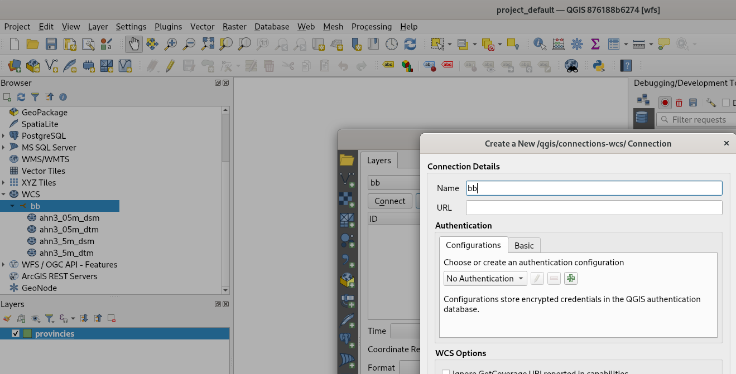Collapse the WCS tree node
736x374 pixels.
click(x=3, y=195)
